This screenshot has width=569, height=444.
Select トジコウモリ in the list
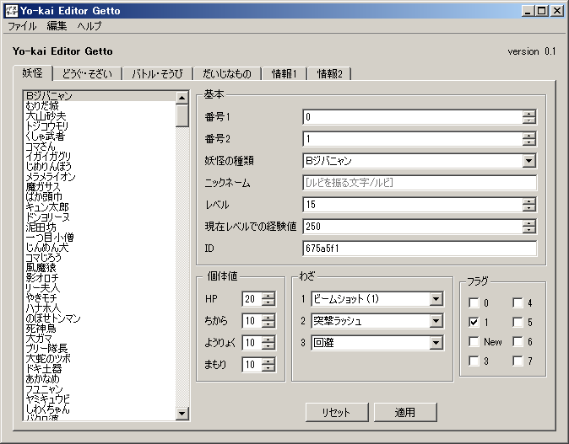pyautogui.click(x=100, y=126)
